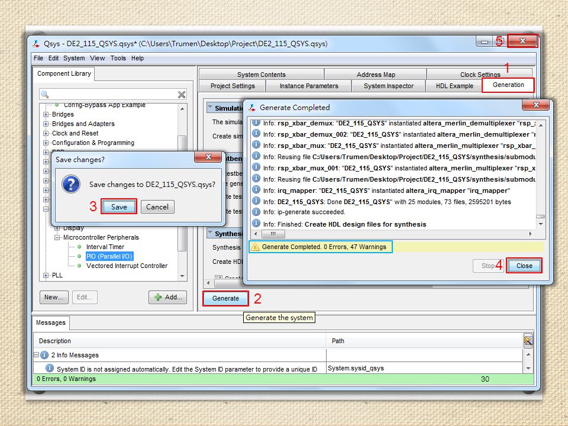Close the Generate Completed dialog with its X

(536, 105)
